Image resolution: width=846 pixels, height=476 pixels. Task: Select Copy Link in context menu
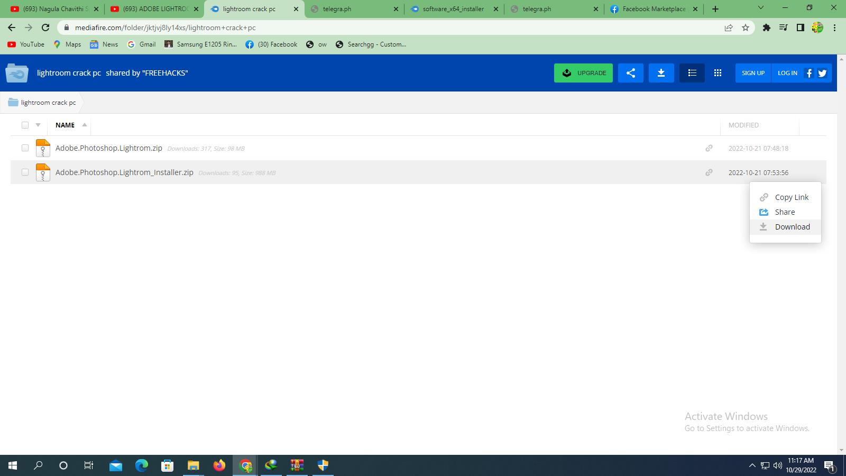point(792,197)
